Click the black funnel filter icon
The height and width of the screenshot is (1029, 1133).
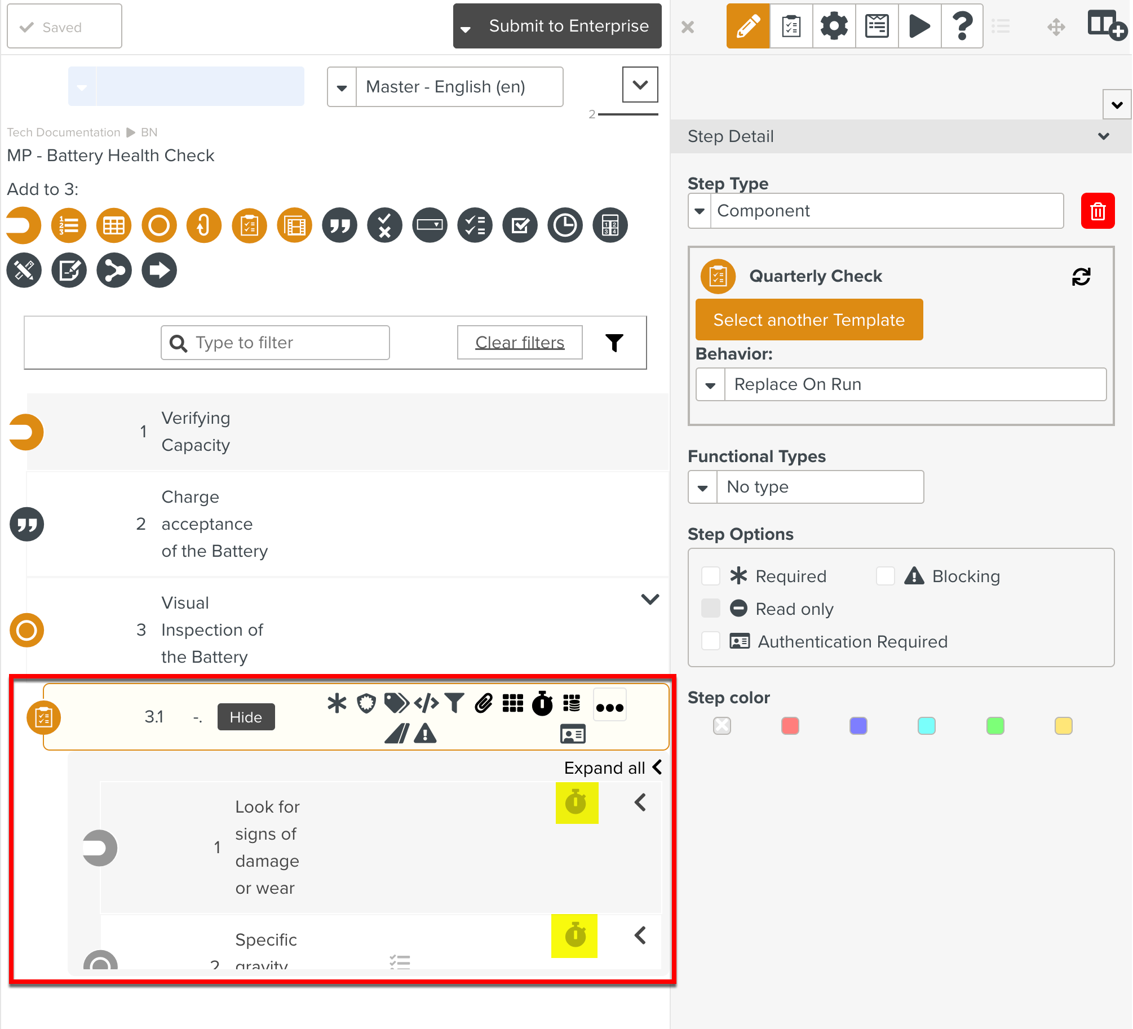tap(614, 343)
